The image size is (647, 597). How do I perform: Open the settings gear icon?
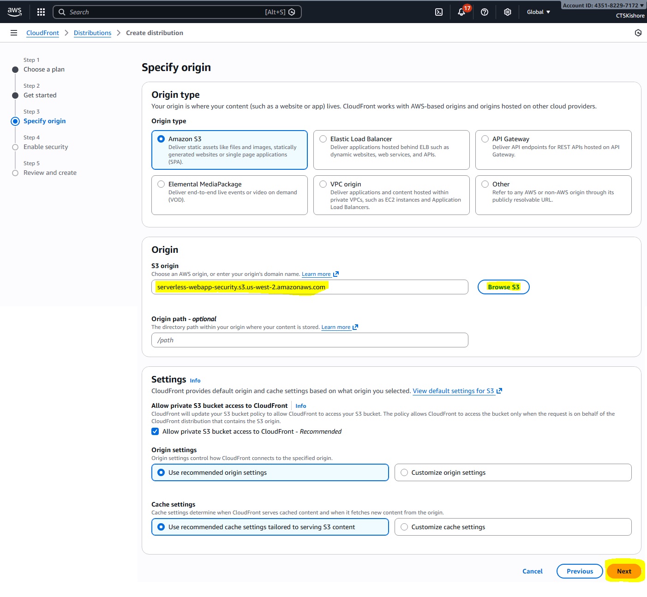pos(508,12)
